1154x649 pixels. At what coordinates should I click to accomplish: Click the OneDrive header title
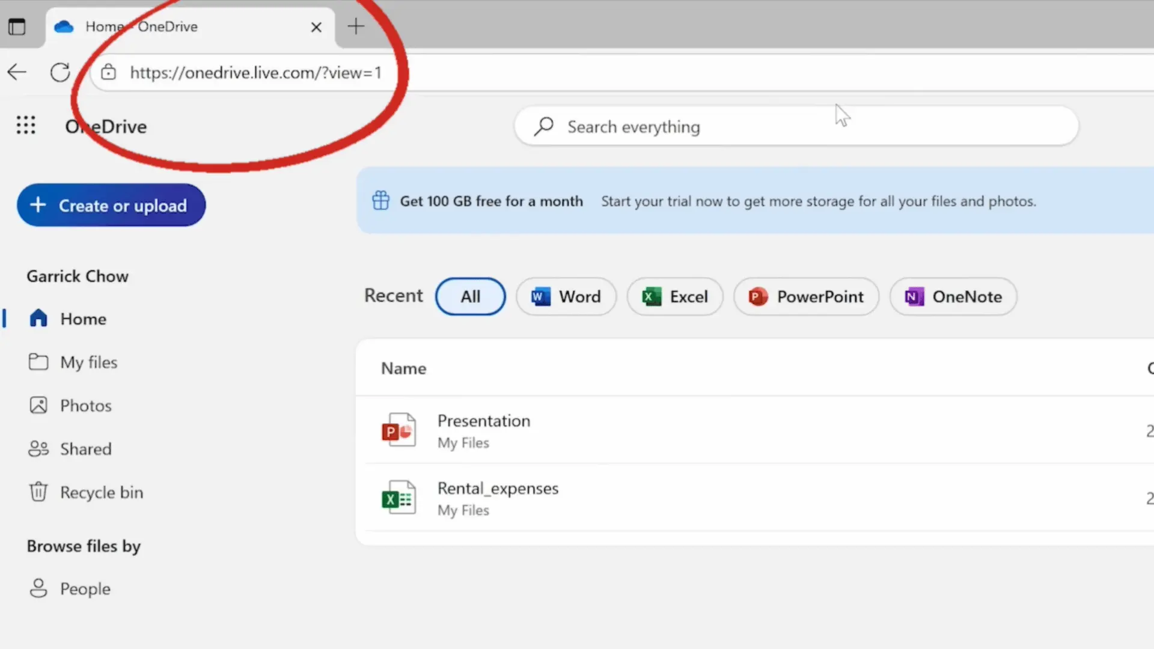click(x=106, y=126)
